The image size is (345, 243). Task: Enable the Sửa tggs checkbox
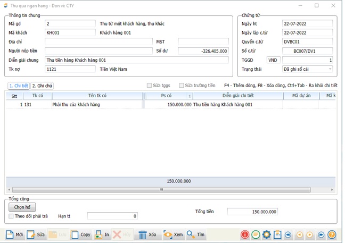(x=150, y=86)
